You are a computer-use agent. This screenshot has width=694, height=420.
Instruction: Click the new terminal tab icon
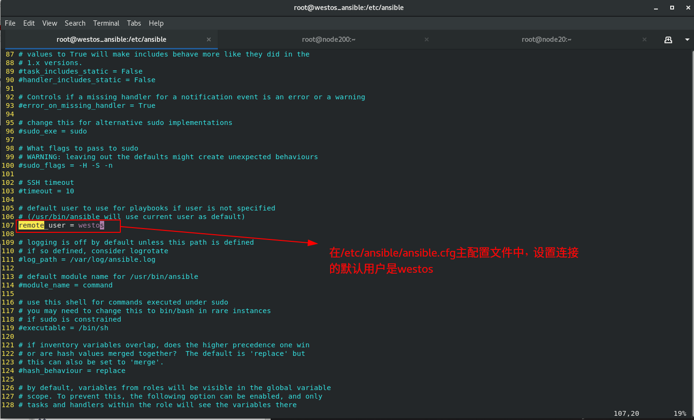pos(668,39)
